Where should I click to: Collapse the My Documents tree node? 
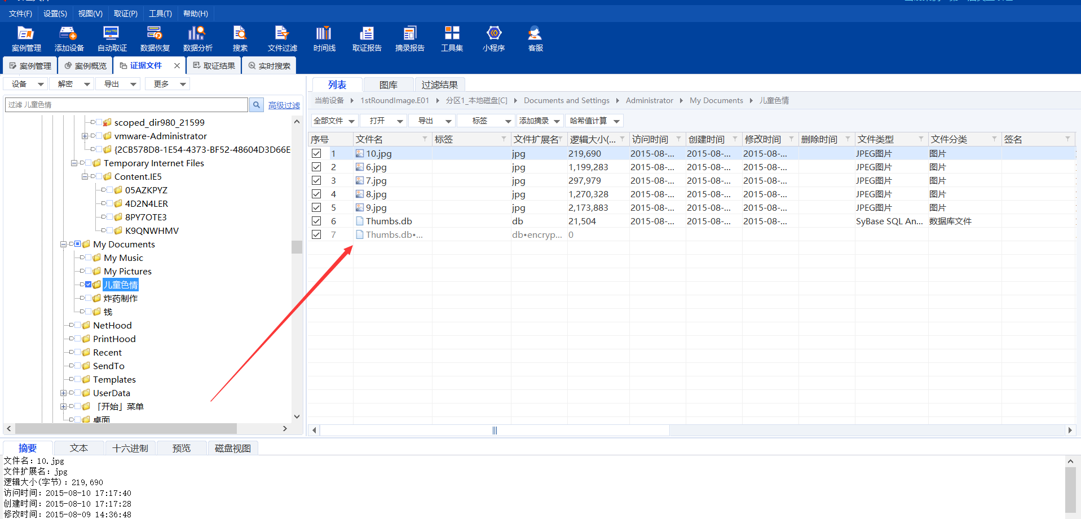63,244
